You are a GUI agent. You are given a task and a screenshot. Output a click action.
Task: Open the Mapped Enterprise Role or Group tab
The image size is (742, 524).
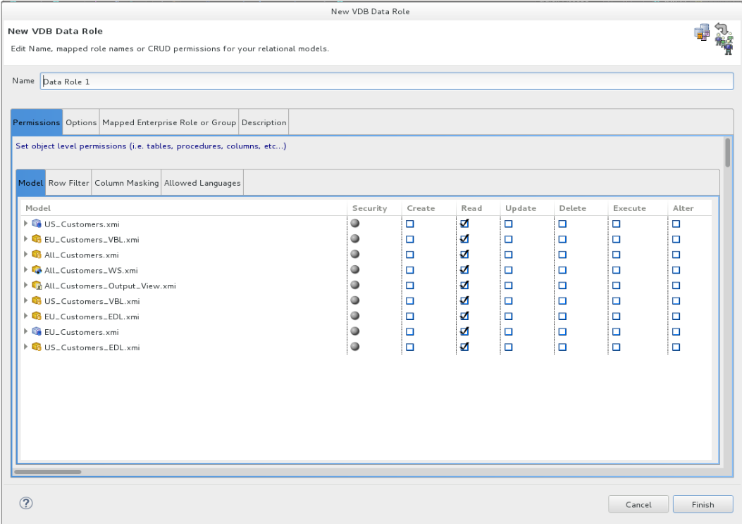169,122
